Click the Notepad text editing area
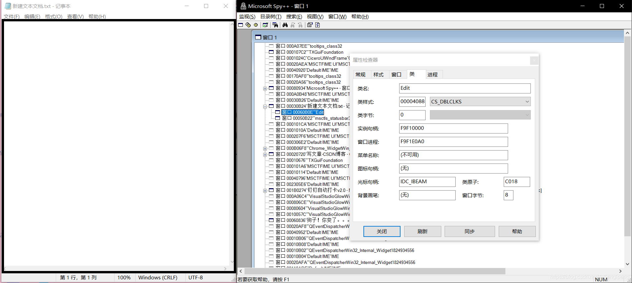Viewport: 632px width, 283px height. tap(117, 144)
